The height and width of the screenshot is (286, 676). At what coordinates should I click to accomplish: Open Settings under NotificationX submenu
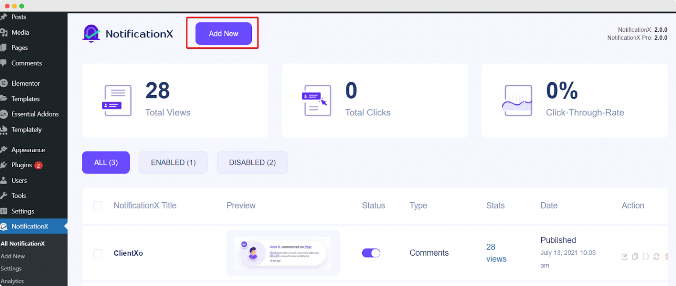(x=11, y=268)
